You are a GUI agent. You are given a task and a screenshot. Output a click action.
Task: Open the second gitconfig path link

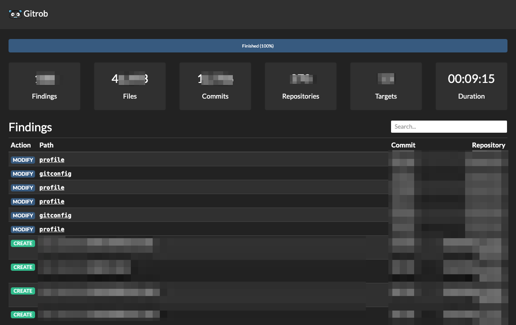point(55,215)
